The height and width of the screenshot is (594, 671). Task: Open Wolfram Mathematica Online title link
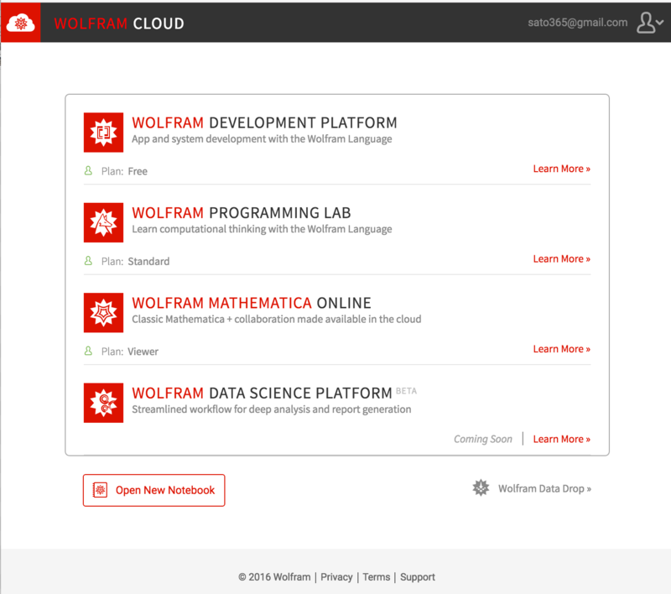tap(251, 303)
